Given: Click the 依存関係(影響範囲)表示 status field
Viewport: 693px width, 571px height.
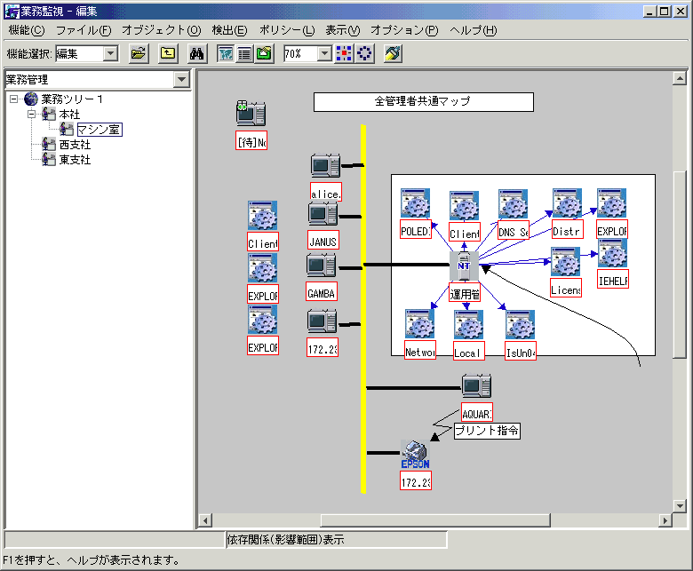Looking at the screenshot, I should pyautogui.click(x=337, y=540).
